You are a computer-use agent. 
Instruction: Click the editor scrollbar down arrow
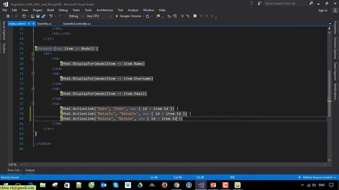329,160
